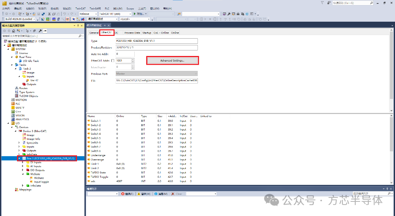The image size is (395, 216).
Task: Click the Clear button in the error list
Action: [177, 194]
